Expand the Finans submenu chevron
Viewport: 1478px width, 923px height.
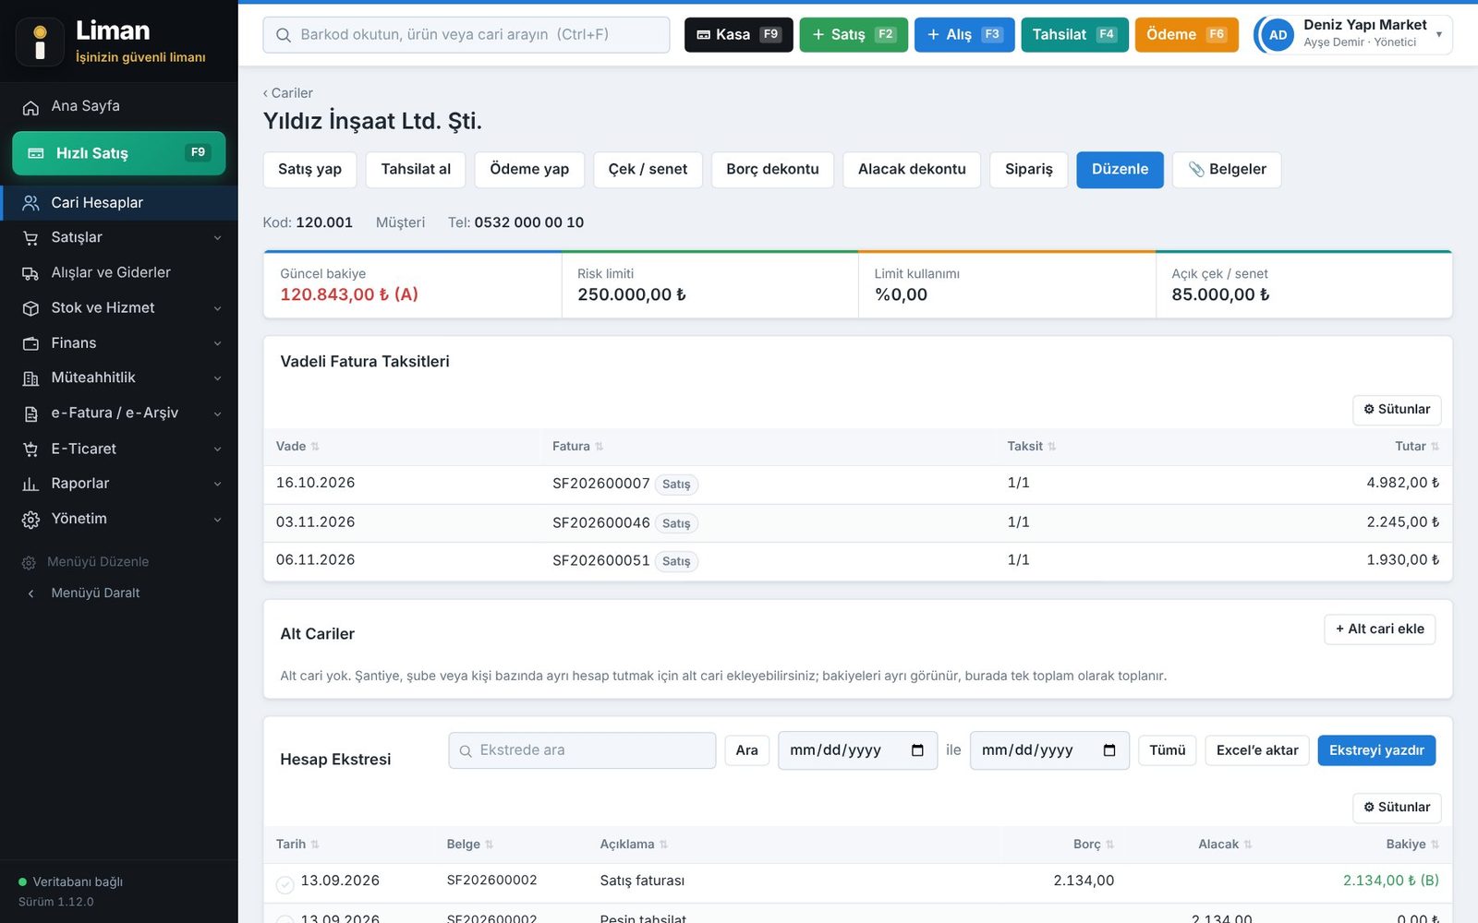[x=218, y=343]
